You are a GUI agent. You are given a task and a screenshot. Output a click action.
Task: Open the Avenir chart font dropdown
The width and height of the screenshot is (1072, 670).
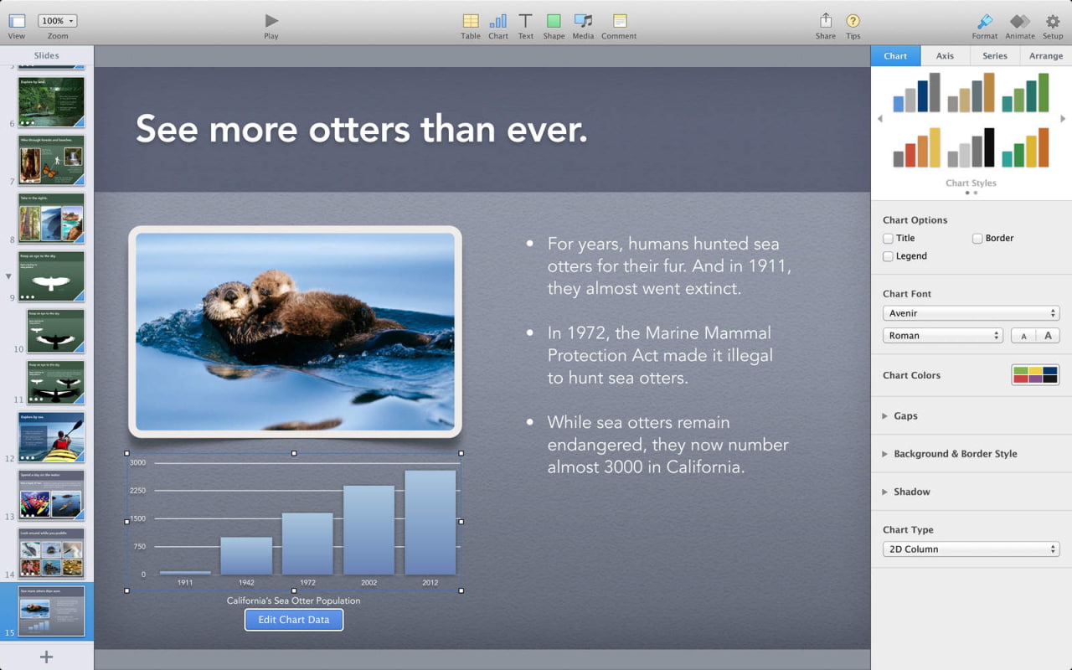(x=971, y=313)
